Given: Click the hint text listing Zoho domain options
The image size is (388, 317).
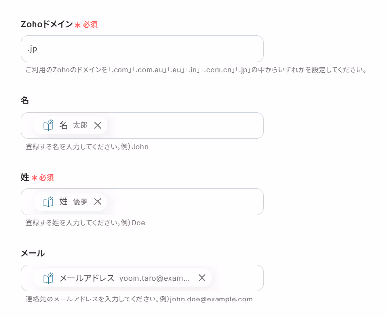Looking at the screenshot, I should click(x=196, y=70).
